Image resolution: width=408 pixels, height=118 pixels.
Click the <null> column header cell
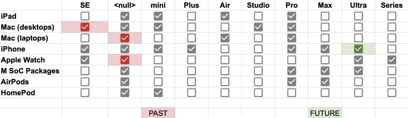point(125,5)
